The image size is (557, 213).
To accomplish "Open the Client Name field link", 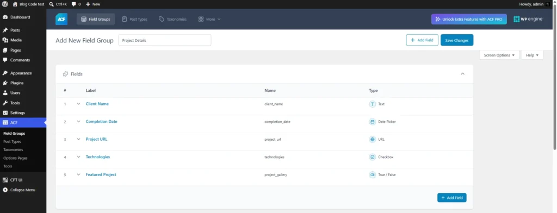I will pyautogui.click(x=97, y=104).
